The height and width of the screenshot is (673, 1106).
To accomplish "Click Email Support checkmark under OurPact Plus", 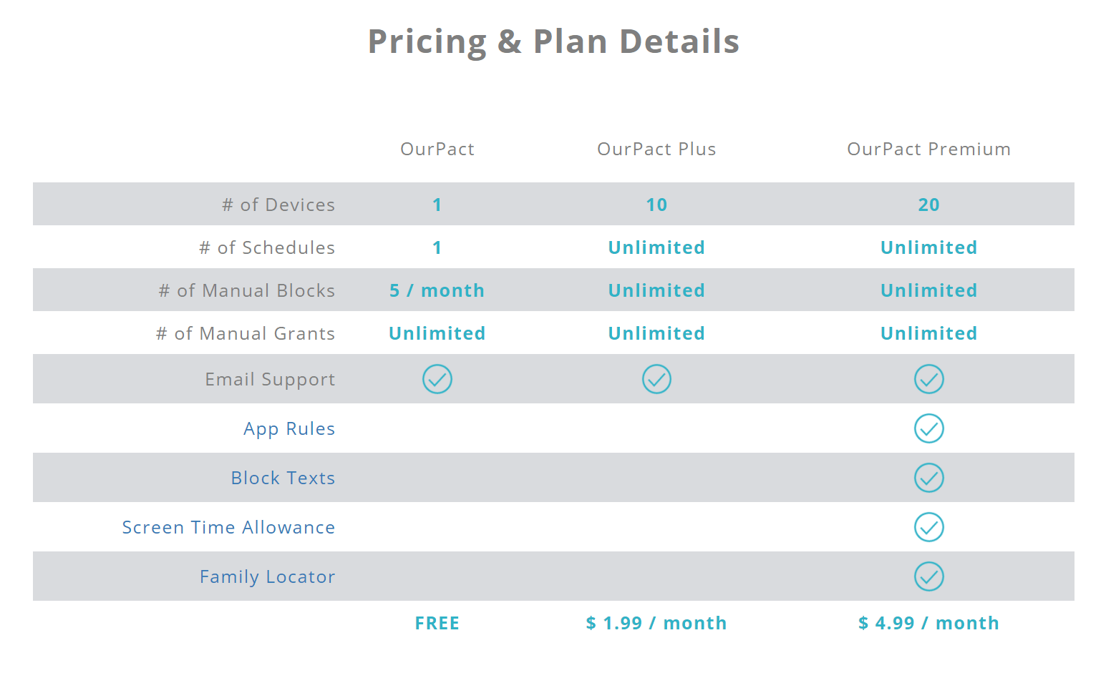I will pyautogui.click(x=656, y=379).
